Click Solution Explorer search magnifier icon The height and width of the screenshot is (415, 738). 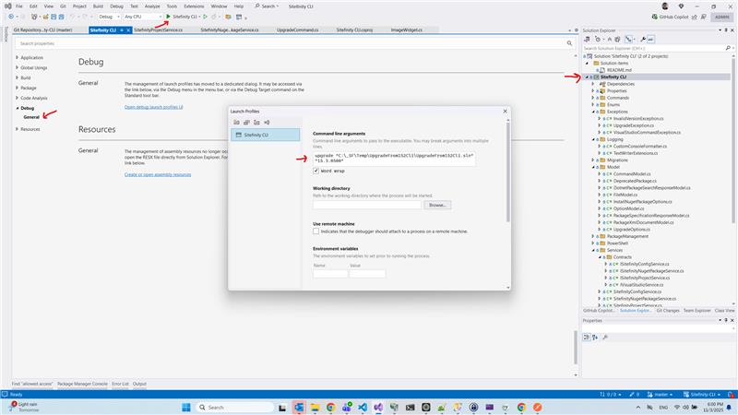[x=728, y=48]
